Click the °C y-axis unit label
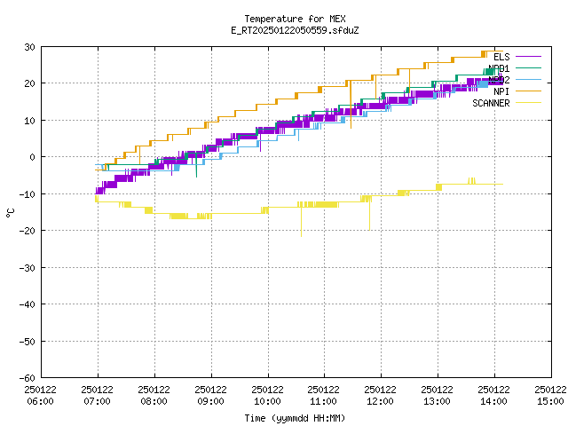Screen dimensions: 568x426 (x=11, y=213)
